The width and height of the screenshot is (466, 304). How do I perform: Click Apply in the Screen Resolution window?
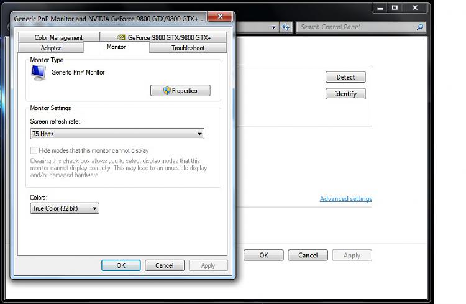click(x=352, y=256)
